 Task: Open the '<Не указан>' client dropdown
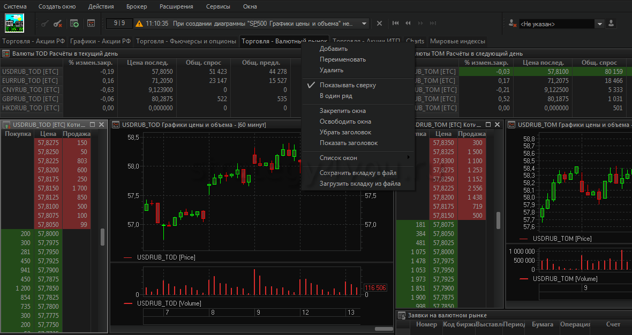pyautogui.click(x=599, y=24)
